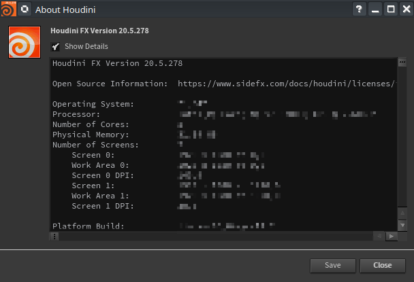The height and width of the screenshot is (282, 414).
Task: Open the help question mark button
Action: (359, 10)
